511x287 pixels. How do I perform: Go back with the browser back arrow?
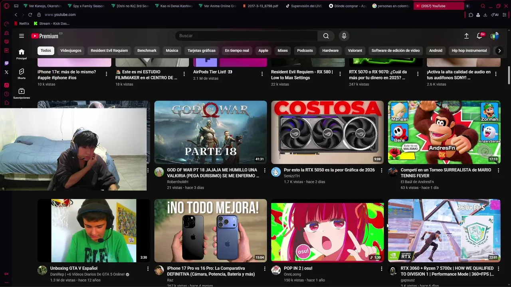pos(16,15)
